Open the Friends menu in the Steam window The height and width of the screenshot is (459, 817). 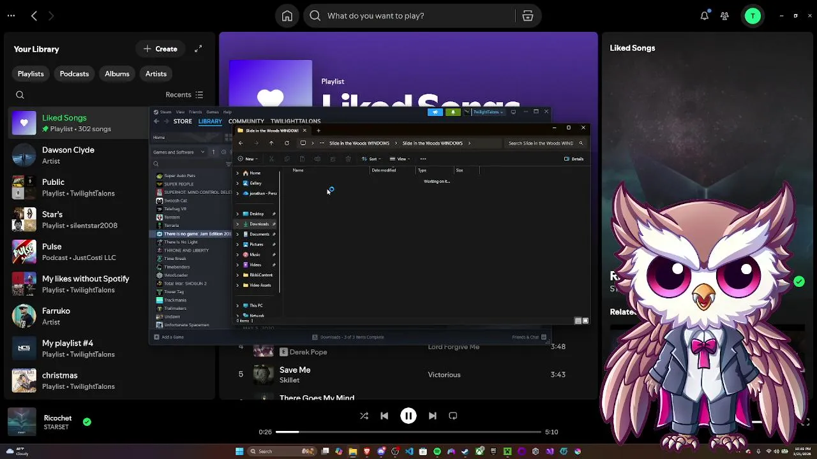(195, 112)
